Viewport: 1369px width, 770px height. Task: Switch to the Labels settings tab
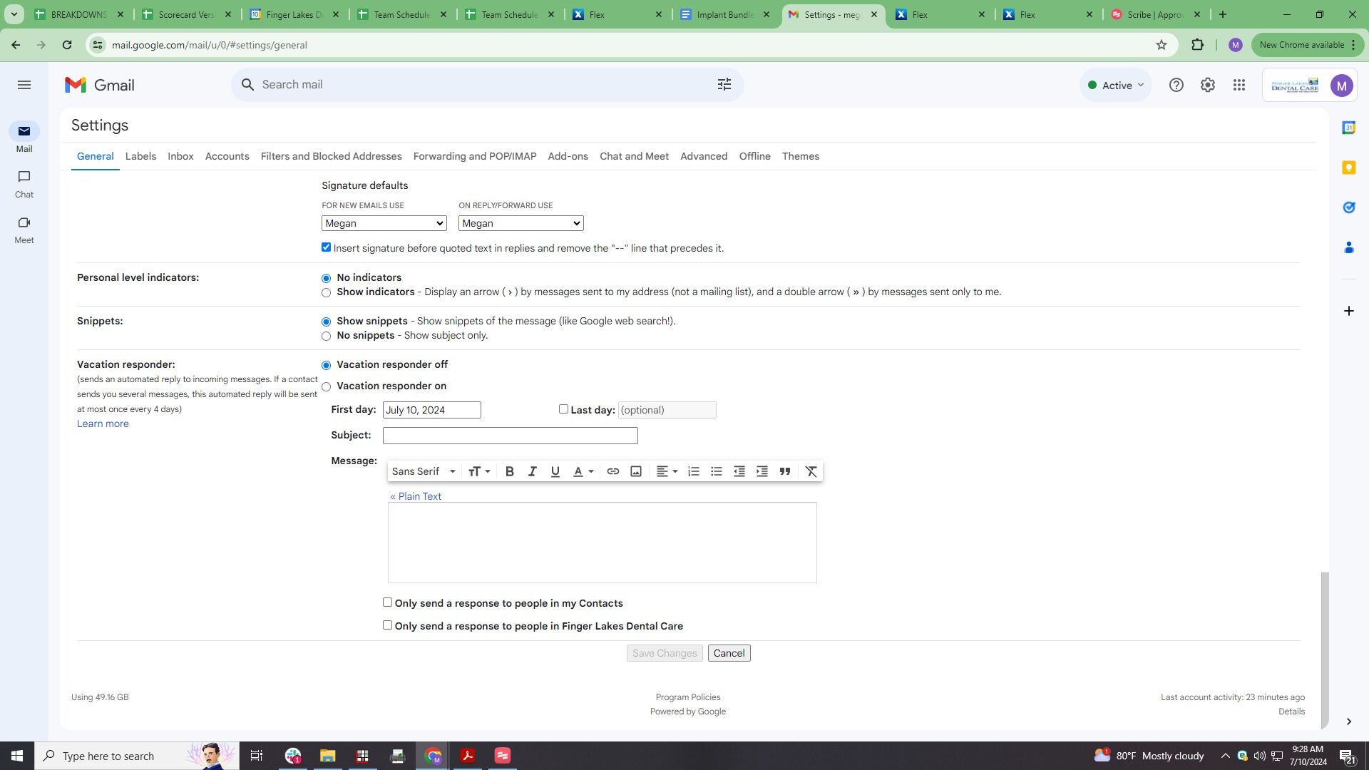click(140, 156)
